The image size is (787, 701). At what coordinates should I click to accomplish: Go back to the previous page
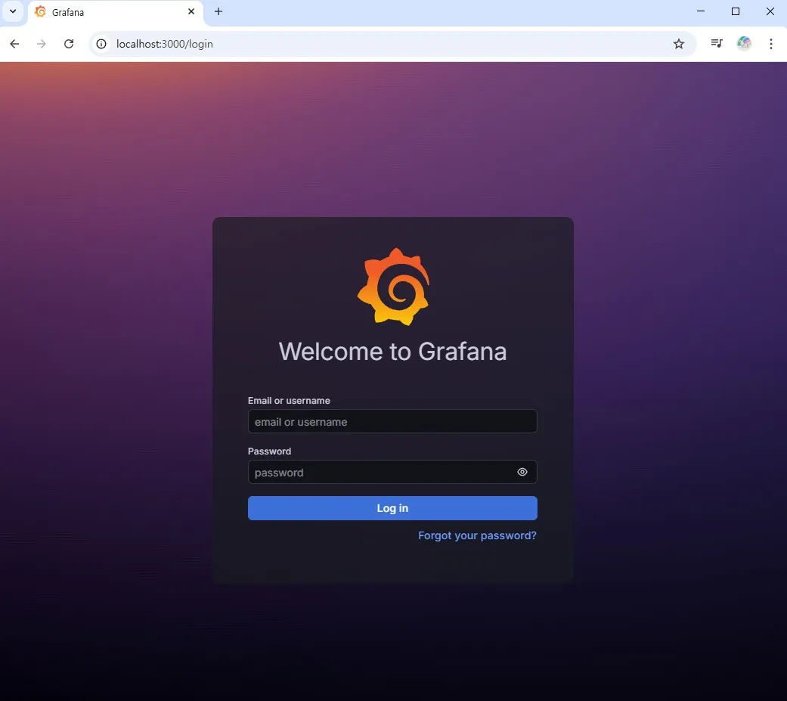pyautogui.click(x=14, y=44)
